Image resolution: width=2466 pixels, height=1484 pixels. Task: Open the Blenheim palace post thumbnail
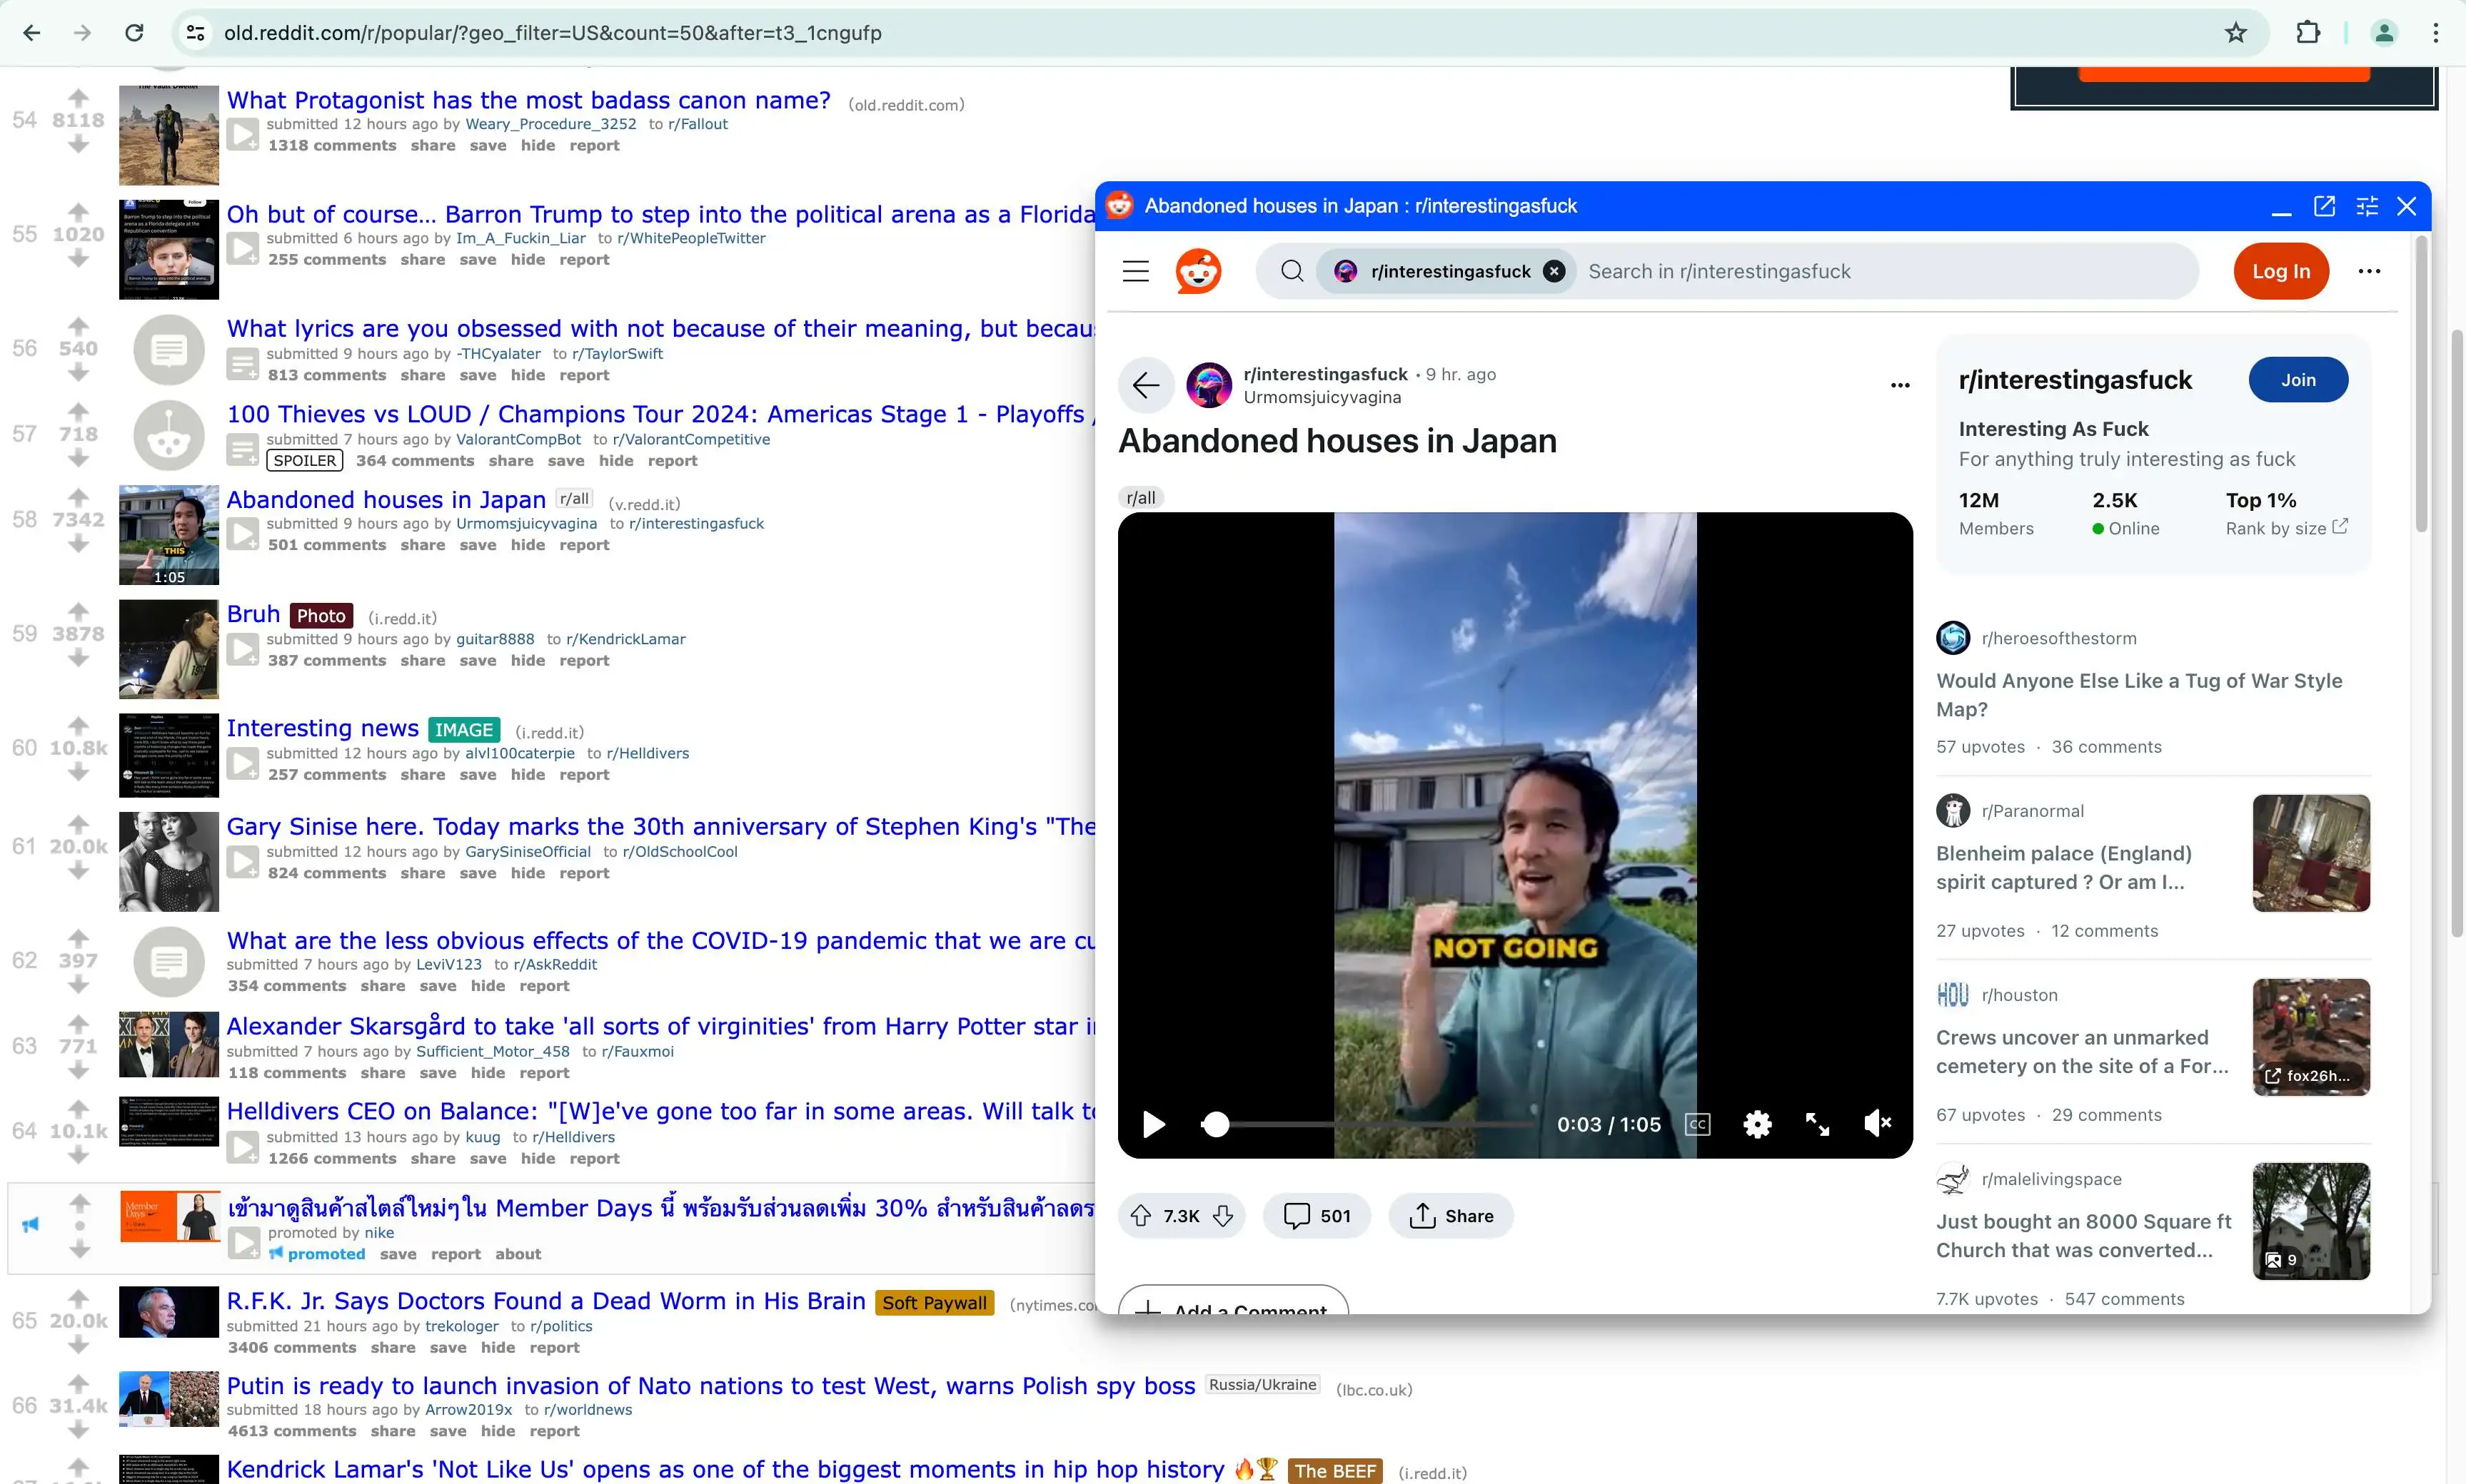(2311, 853)
